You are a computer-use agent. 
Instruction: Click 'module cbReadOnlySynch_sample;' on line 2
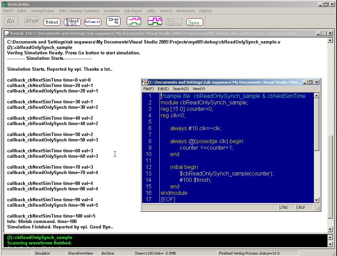tap(204, 102)
